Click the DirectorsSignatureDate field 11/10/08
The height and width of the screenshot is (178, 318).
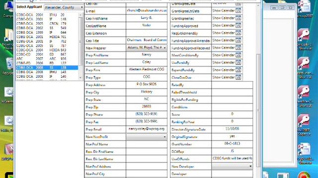pyautogui.click(x=232, y=130)
